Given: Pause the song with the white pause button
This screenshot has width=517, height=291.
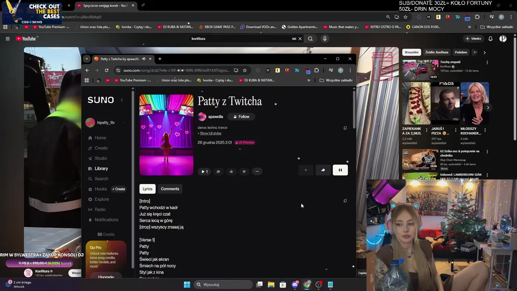Looking at the screenshot, I should pyautogui.click(x=340, y=170).
